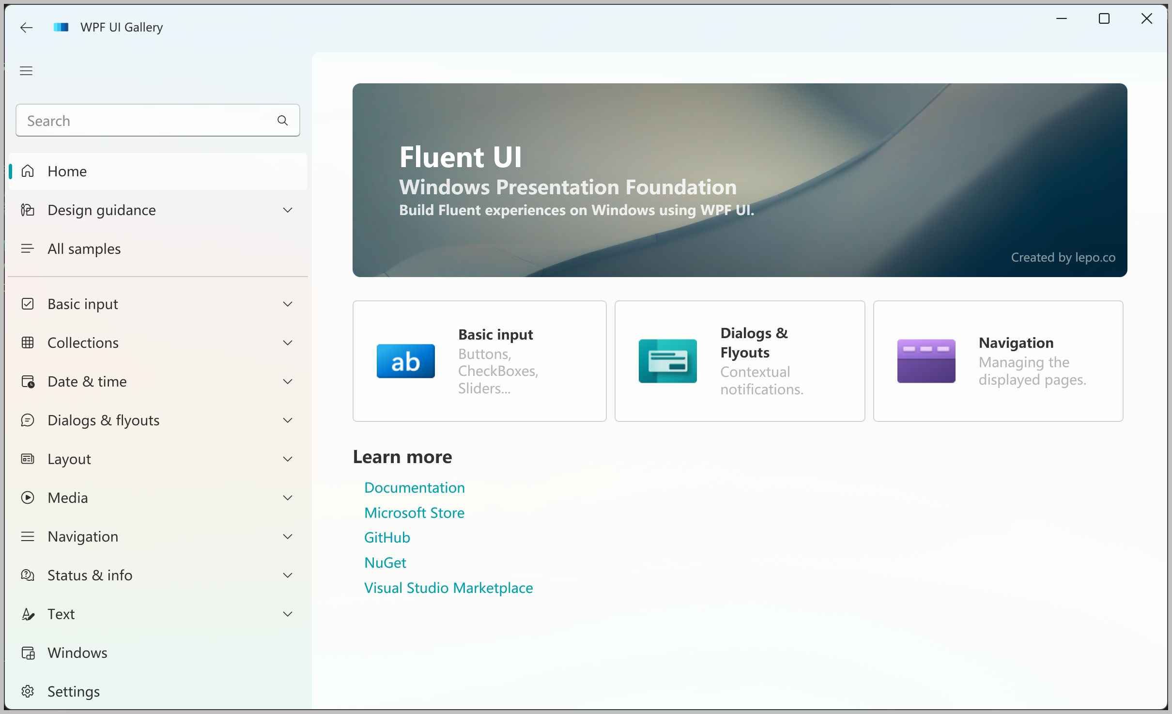Select Home in the sidebar
This screenshot has width=1172, height=714.
(x=67, y=171)
